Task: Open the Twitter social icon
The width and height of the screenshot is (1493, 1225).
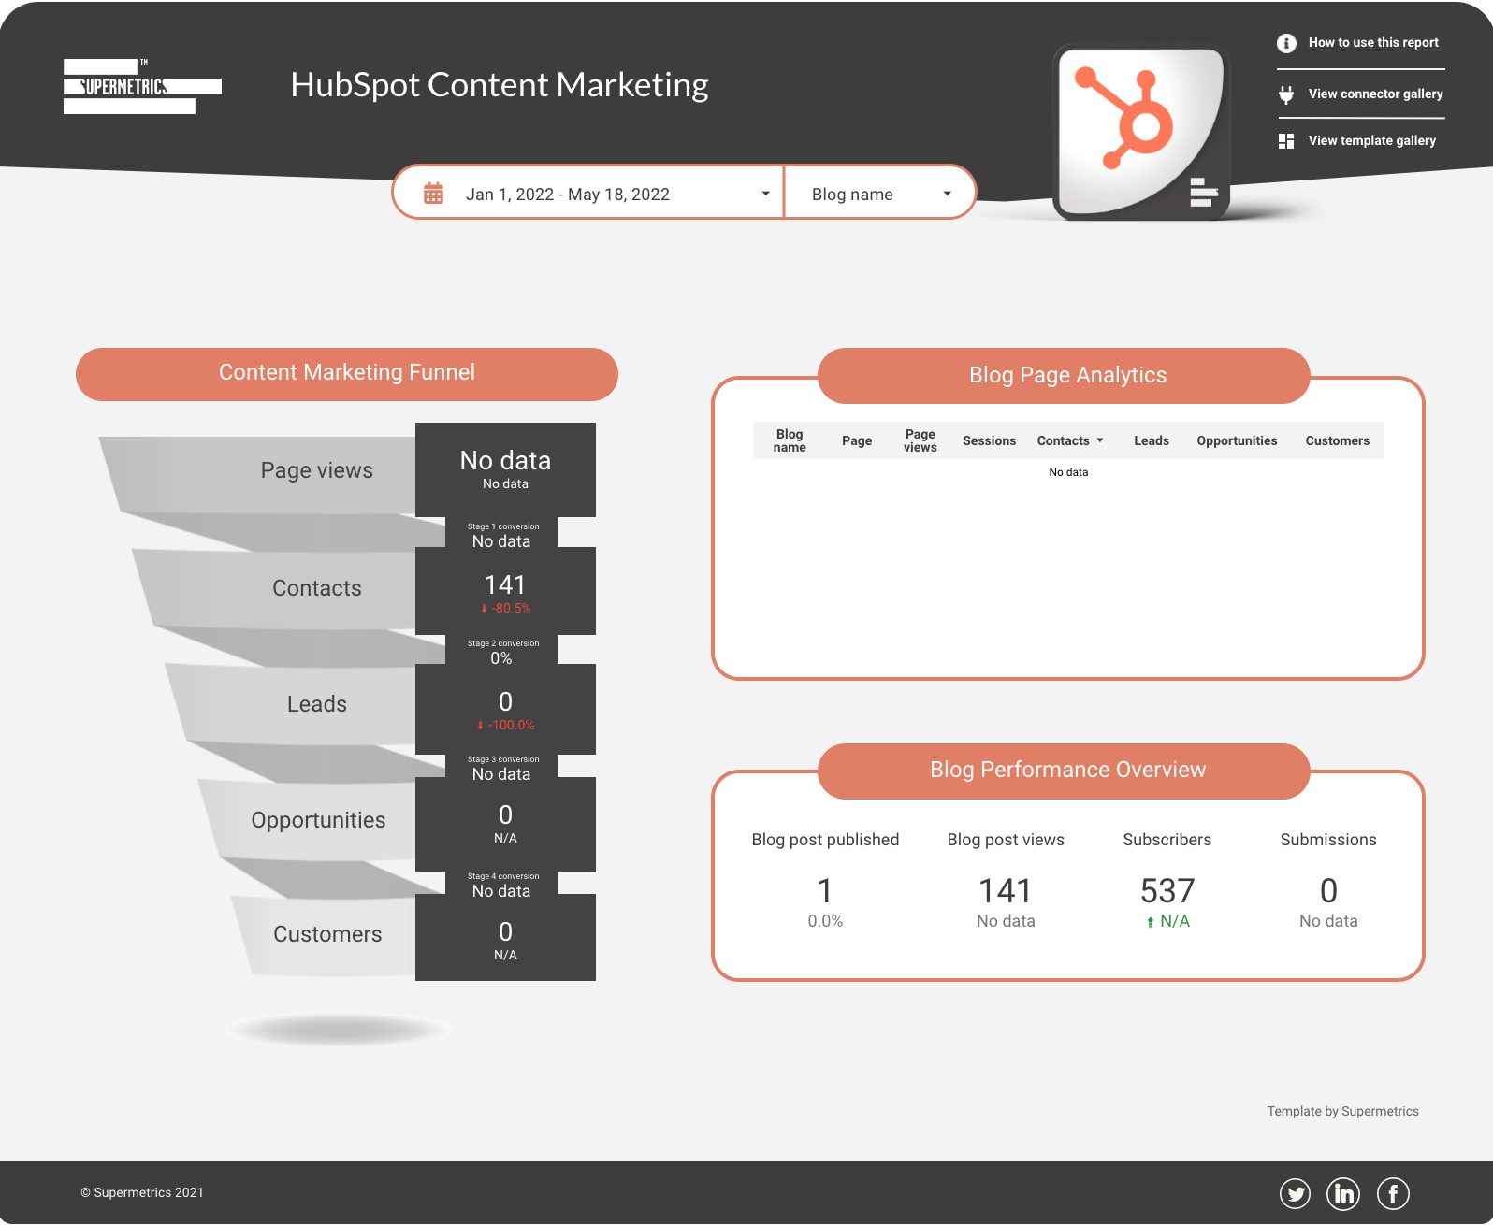Action: tap(1295, 1193)
